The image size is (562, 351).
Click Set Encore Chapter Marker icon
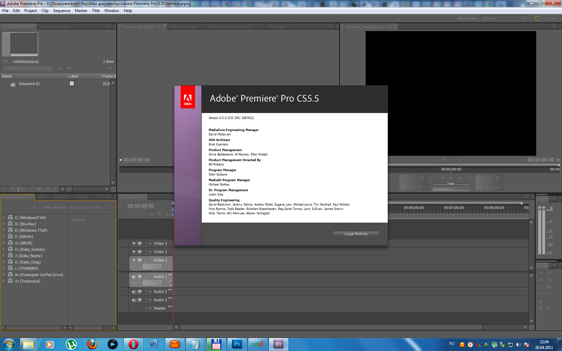click(160, 214)
